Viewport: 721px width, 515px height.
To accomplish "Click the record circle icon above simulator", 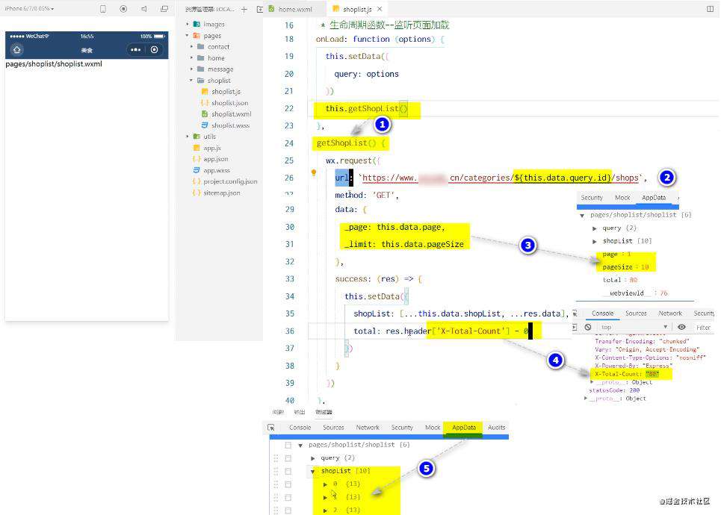I will [x=123, y=9].
